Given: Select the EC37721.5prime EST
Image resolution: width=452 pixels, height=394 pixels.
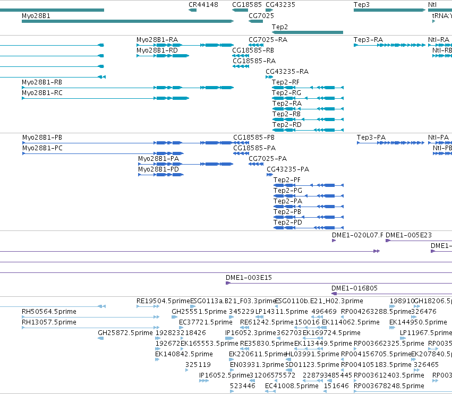Looking at the screenshot, I should click(x=181, y=328).
